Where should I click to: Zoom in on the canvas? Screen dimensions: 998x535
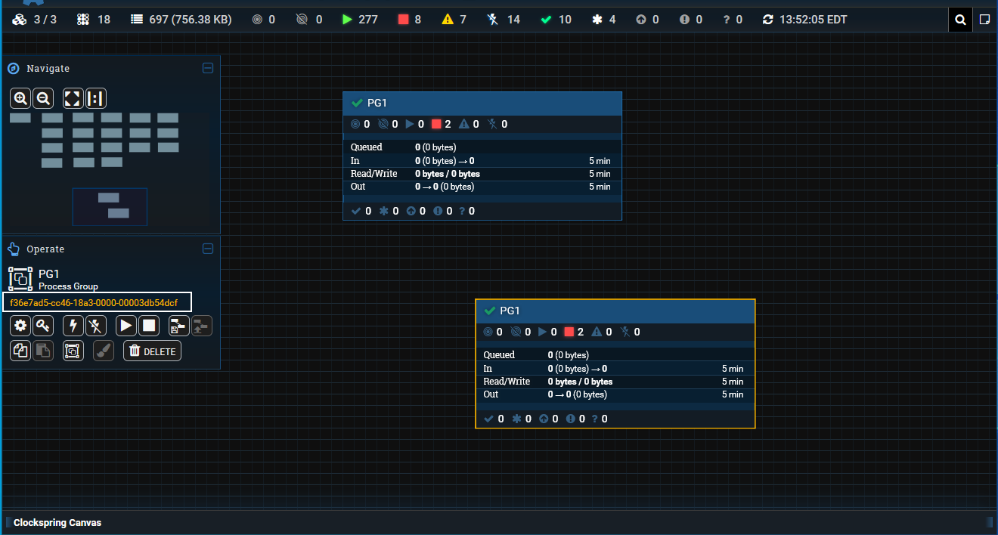[x=20, y=98]
